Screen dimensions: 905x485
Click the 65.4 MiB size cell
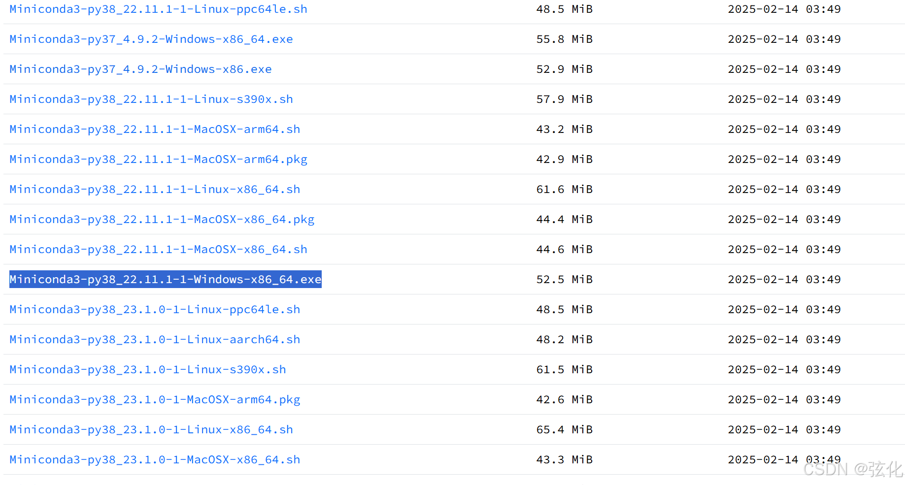tap(565, 430)
